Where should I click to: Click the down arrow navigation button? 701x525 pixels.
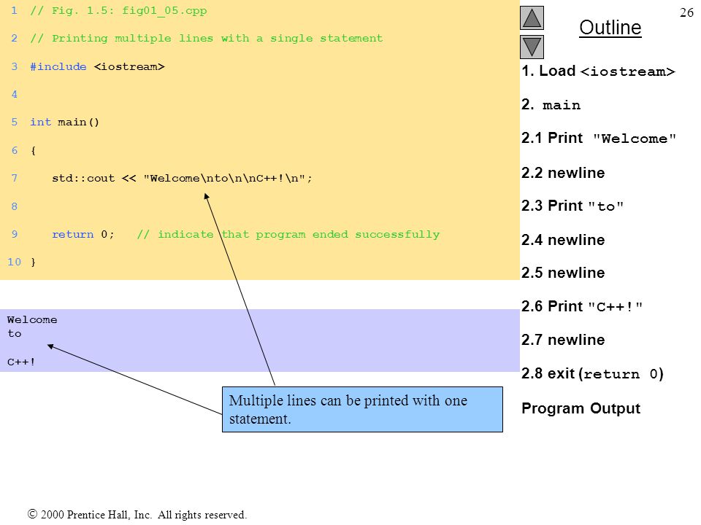pyautogui.click(x=532, y=47)
